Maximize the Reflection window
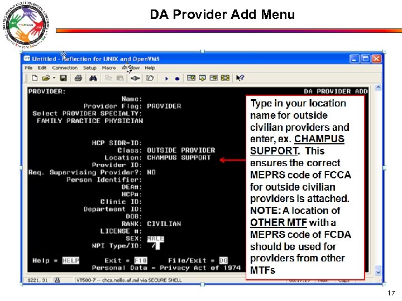The image size is (402, 301). [365, 59]
